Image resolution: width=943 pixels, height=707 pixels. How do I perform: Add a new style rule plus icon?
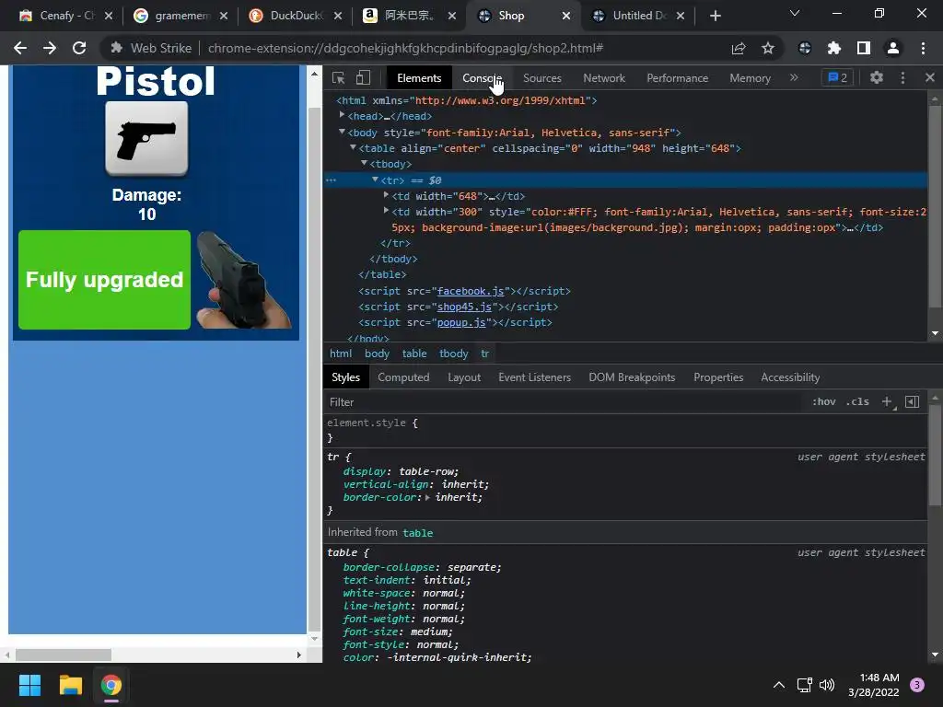coord(887,401)
